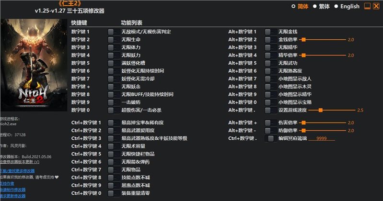Select the 繁体 language radio button
This screenshot has height=201, width=383.
coord(315,6)
